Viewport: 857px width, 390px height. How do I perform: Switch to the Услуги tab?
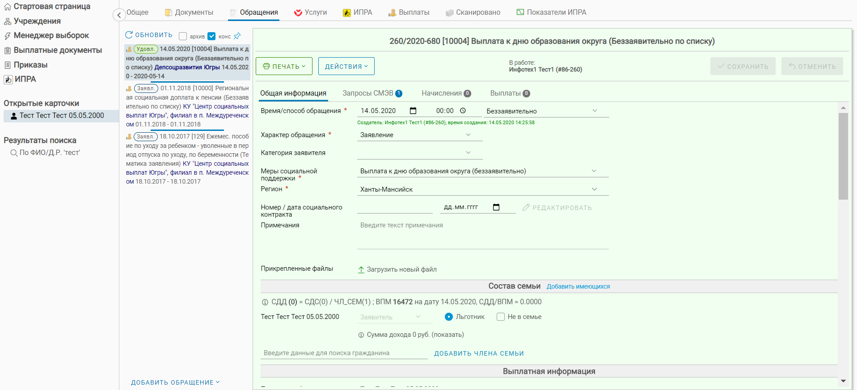tap(311, 13)
